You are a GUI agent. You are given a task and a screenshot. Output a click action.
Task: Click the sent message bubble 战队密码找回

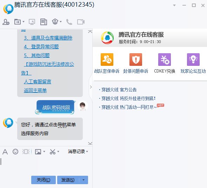coord(55,107)
